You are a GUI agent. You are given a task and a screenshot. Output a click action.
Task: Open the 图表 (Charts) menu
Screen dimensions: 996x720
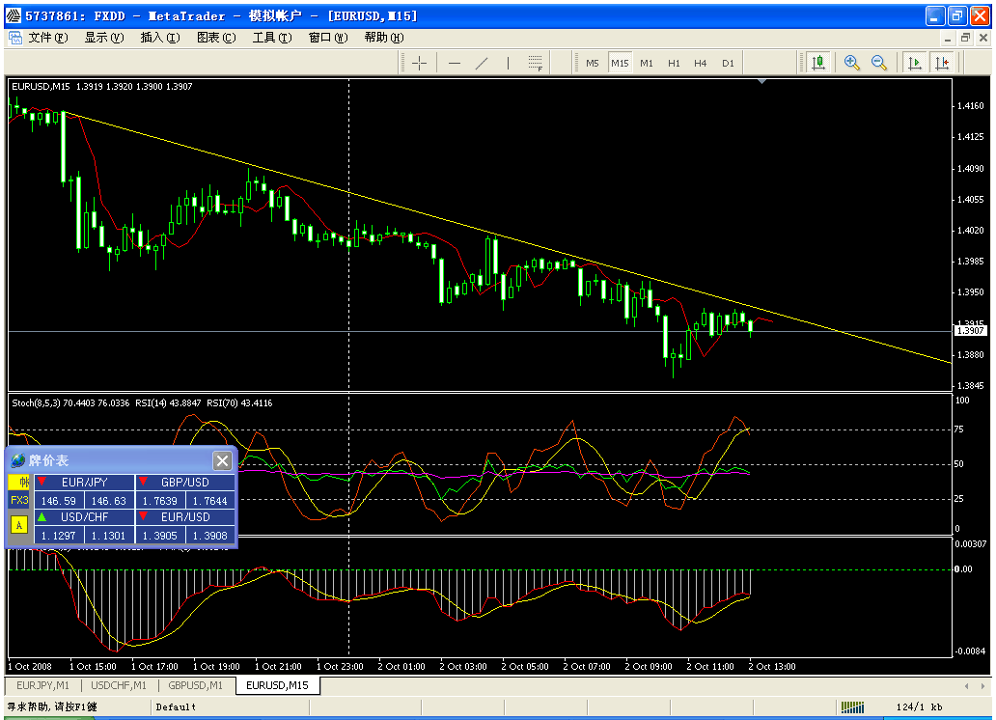tap(215, 38)
